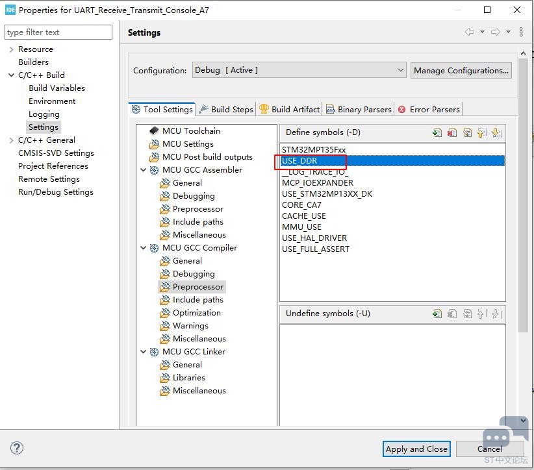
Task: Open the Build Artifact tab
Action: click(290, 110)
